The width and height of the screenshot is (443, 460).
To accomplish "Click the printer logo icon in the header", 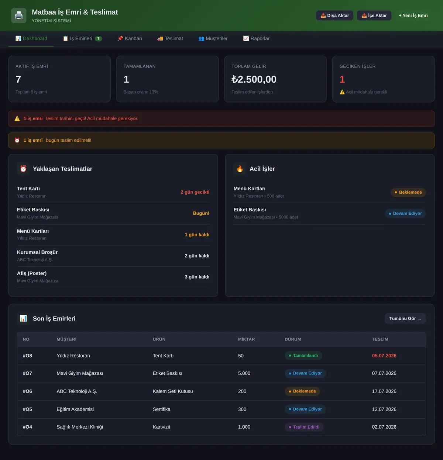I will tap(19, 15).
